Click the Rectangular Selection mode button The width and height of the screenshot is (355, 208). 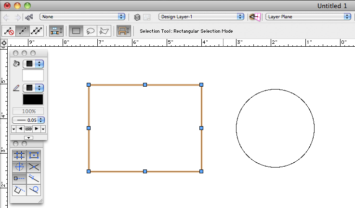coord(76,31)
